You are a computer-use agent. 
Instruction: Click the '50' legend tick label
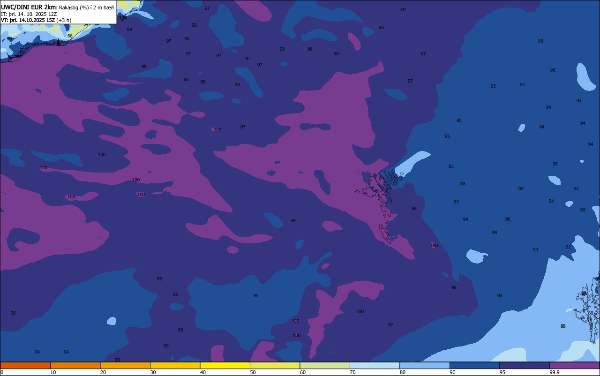(253, 372)
